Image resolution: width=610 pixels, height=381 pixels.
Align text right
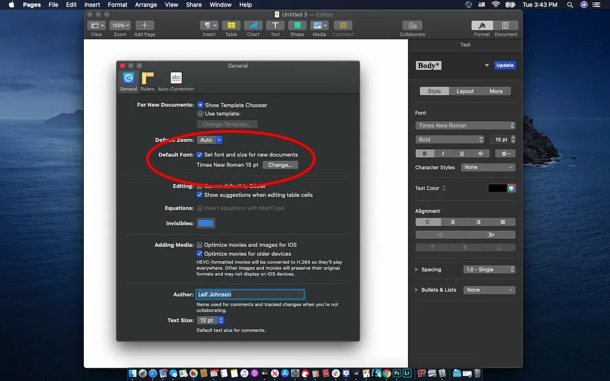(x=478, y=222)
